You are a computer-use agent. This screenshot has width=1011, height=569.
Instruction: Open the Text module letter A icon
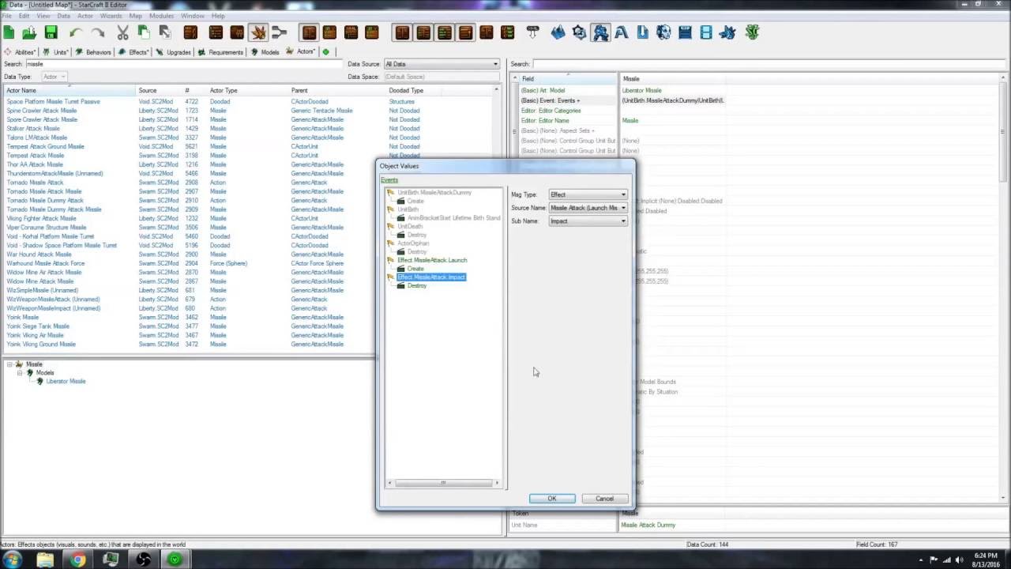click(x=622, y=32)
